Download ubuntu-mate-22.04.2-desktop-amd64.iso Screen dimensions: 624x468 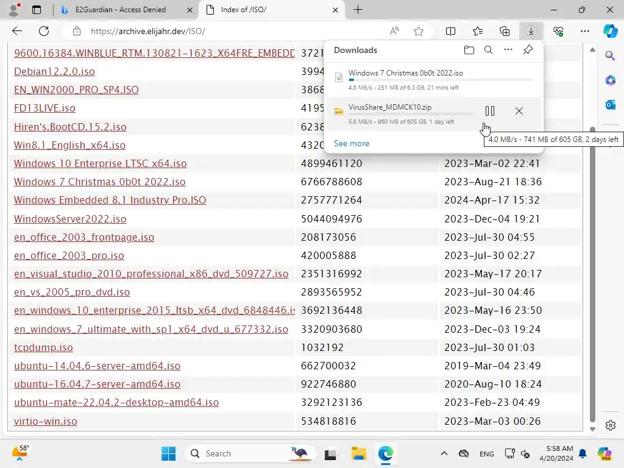click(116, 402)
